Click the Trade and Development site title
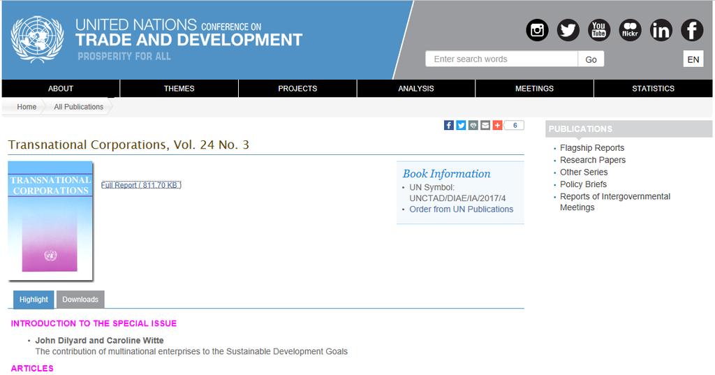Viewport: 715px width, 375px height. click(189, 40)
